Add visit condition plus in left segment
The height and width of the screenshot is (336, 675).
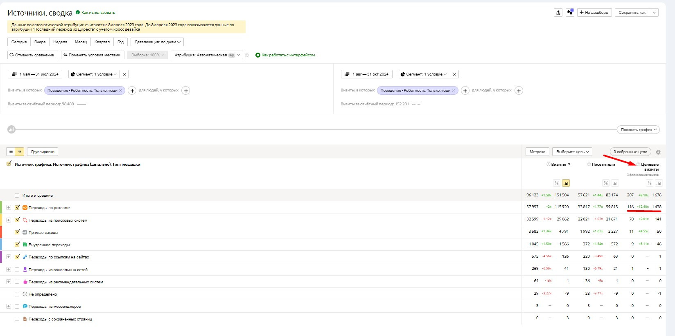point(132,91)
